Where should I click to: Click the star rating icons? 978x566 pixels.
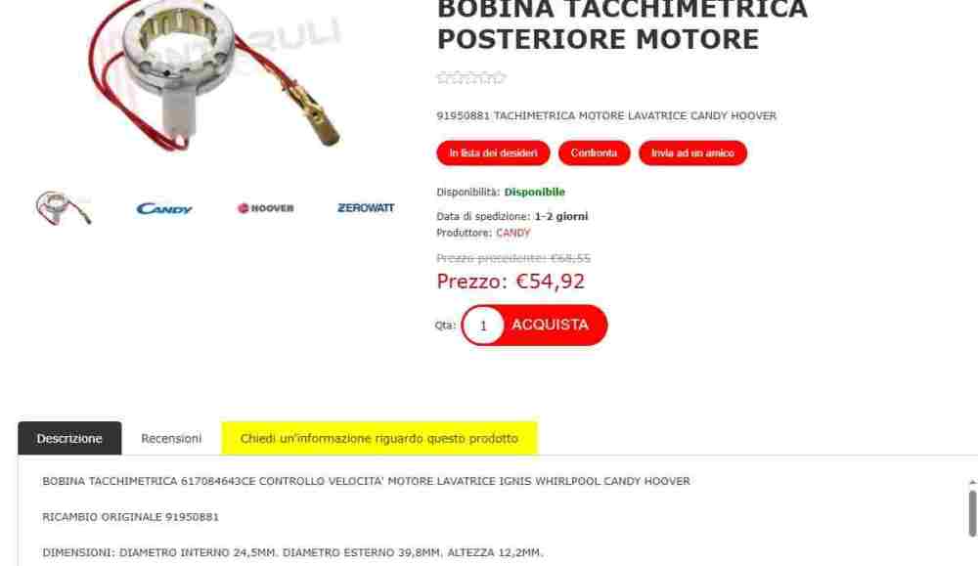pyautogui.click(x=471, y=78)
